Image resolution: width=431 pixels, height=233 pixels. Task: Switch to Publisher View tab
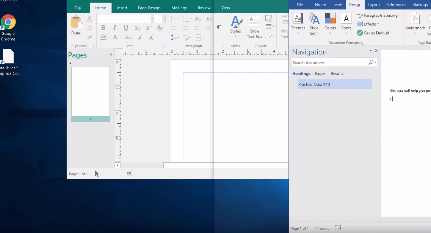pyautogui.click(x=226, y=8)
